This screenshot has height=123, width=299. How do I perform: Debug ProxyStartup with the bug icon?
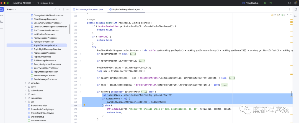[x=270, y=3]
